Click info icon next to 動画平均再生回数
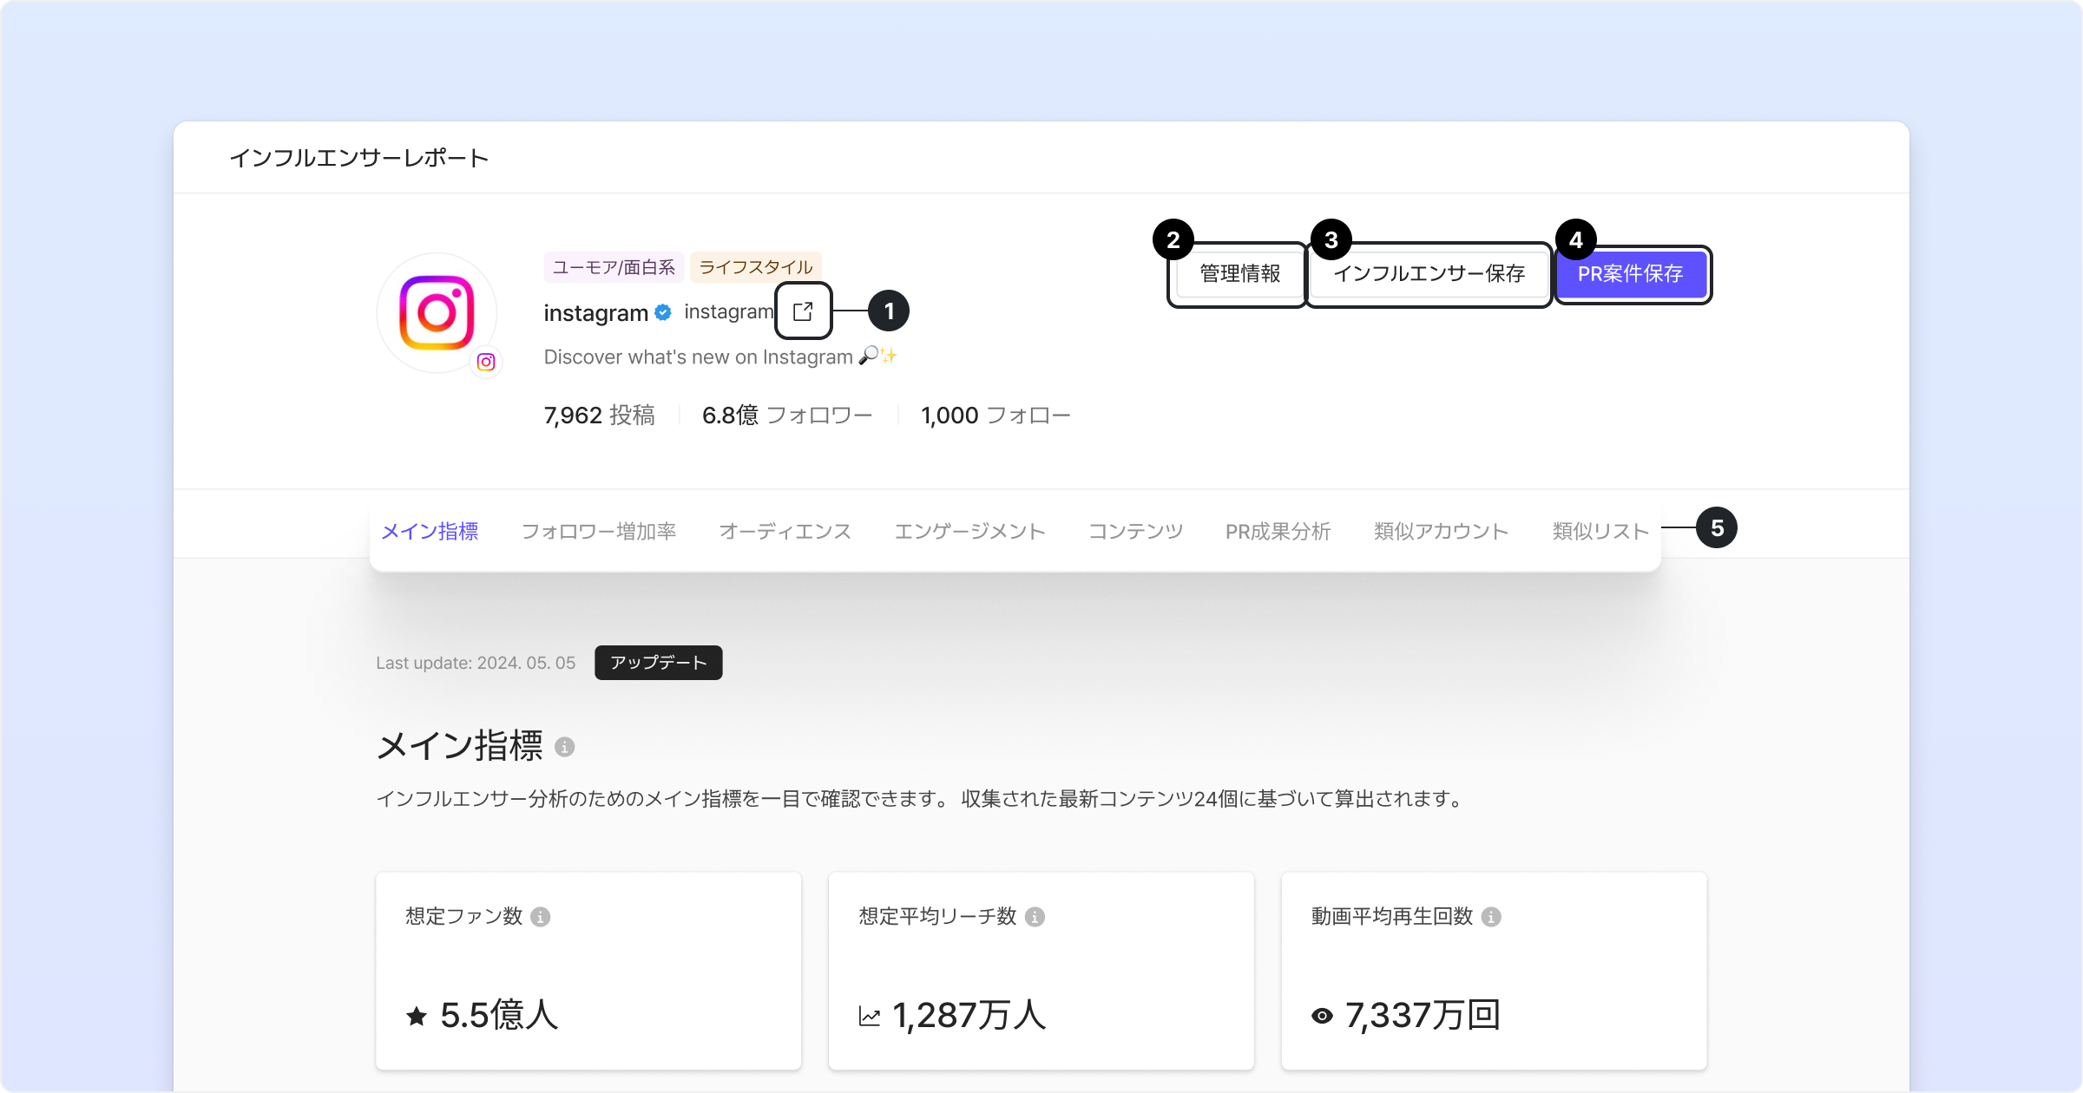The width and height of the screenshot is (2083, 1093). click(x=1491, y=917)
